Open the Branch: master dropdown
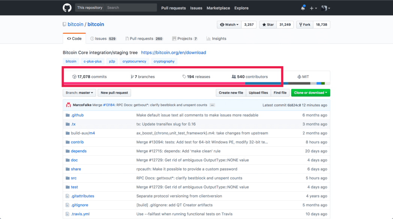This screenshot has width=393, height=219. point(79,93)
